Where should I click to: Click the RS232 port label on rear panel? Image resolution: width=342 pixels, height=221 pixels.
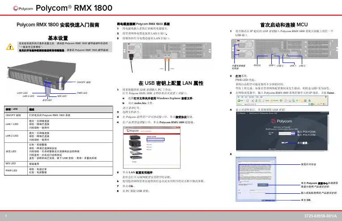257,65
